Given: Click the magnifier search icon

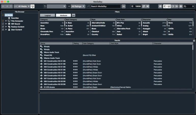Looking at the screenshot, I should tap(88, 6).
